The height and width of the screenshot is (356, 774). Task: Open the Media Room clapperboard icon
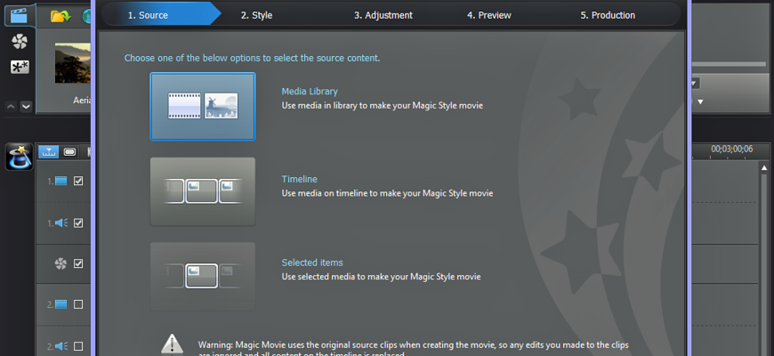(19, 15)
